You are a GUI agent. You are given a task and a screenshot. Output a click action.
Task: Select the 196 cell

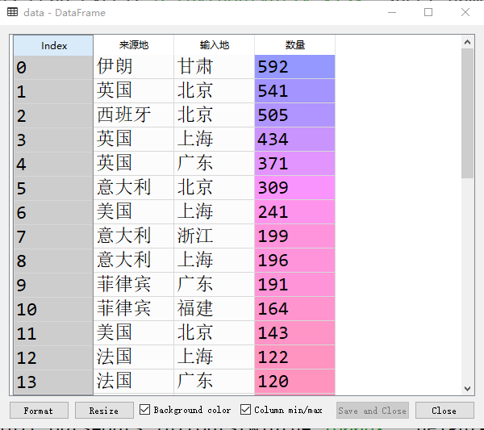point(294,261)
